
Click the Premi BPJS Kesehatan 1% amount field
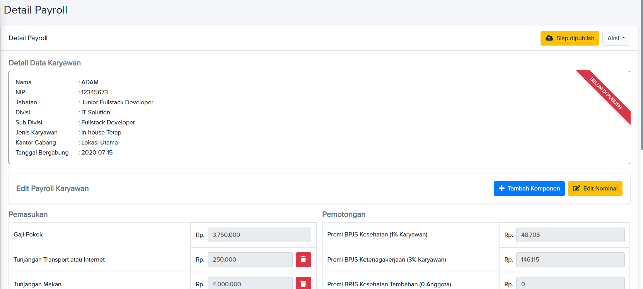tap(570, 235)
